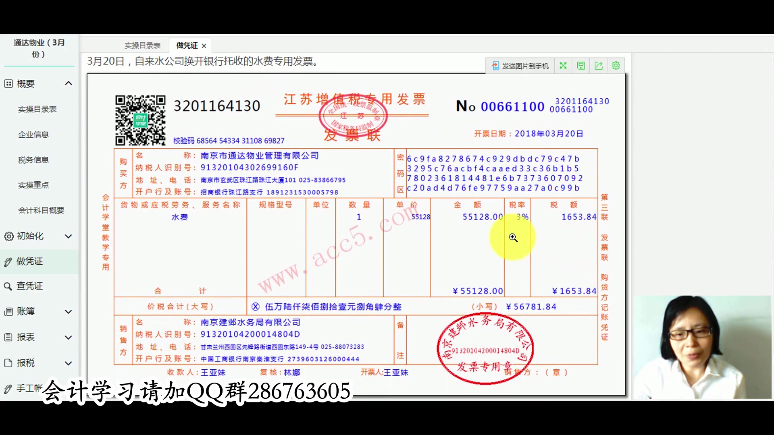Click the 报表 icon in sidebar
This screenshot has width=774, height=435.
(x=8, y=337)
